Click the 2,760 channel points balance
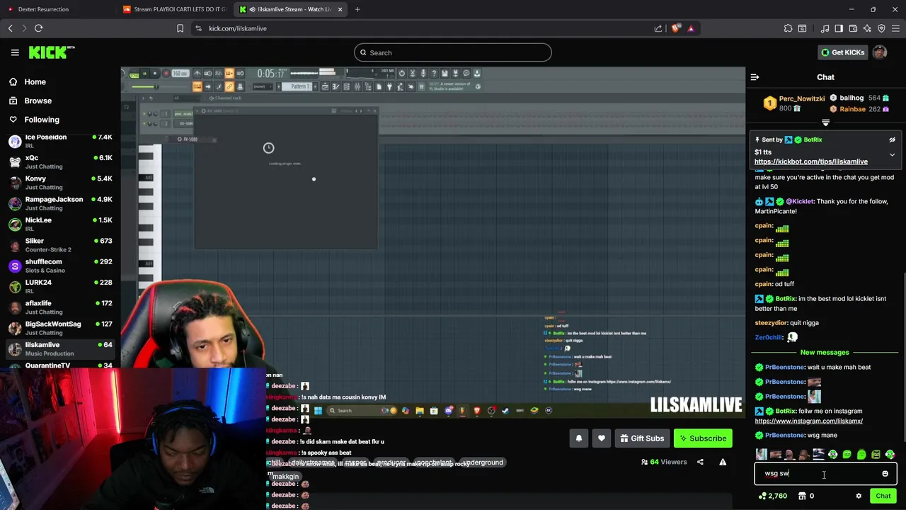 tap(772, 496)
